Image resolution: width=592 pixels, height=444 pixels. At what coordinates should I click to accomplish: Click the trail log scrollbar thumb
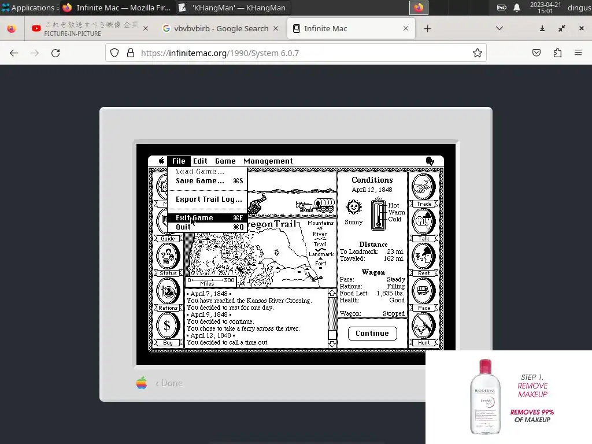[x=332, y=335]
